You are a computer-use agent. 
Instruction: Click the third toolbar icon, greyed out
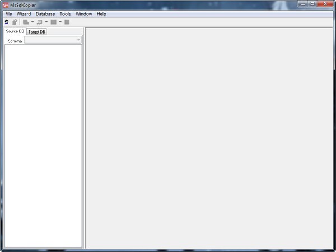pyautogui.click(x=26, y=22)
